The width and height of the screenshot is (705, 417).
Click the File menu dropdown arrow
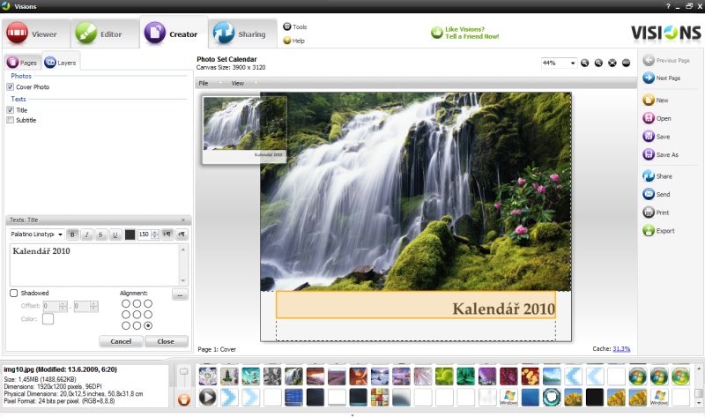(x=220, y=83)
